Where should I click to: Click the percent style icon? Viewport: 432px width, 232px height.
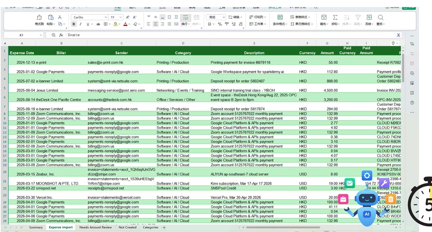coord(220,24)
